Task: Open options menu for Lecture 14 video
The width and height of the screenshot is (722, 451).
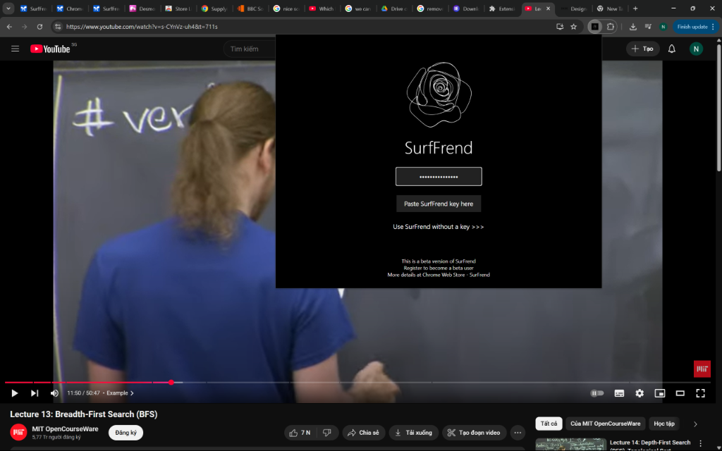Action: pyautogui.click(x=701, y=444)
